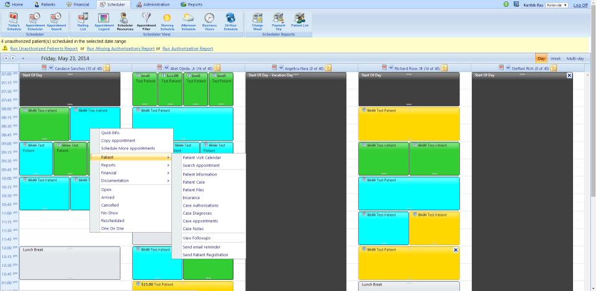596x291 pixels.
Task: Remove Richard Rose's 12:00 pm appointment via X
Action: click(456, 250)
